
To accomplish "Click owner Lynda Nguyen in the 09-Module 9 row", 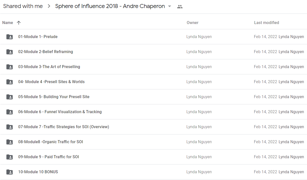I will tap(199, 157).
